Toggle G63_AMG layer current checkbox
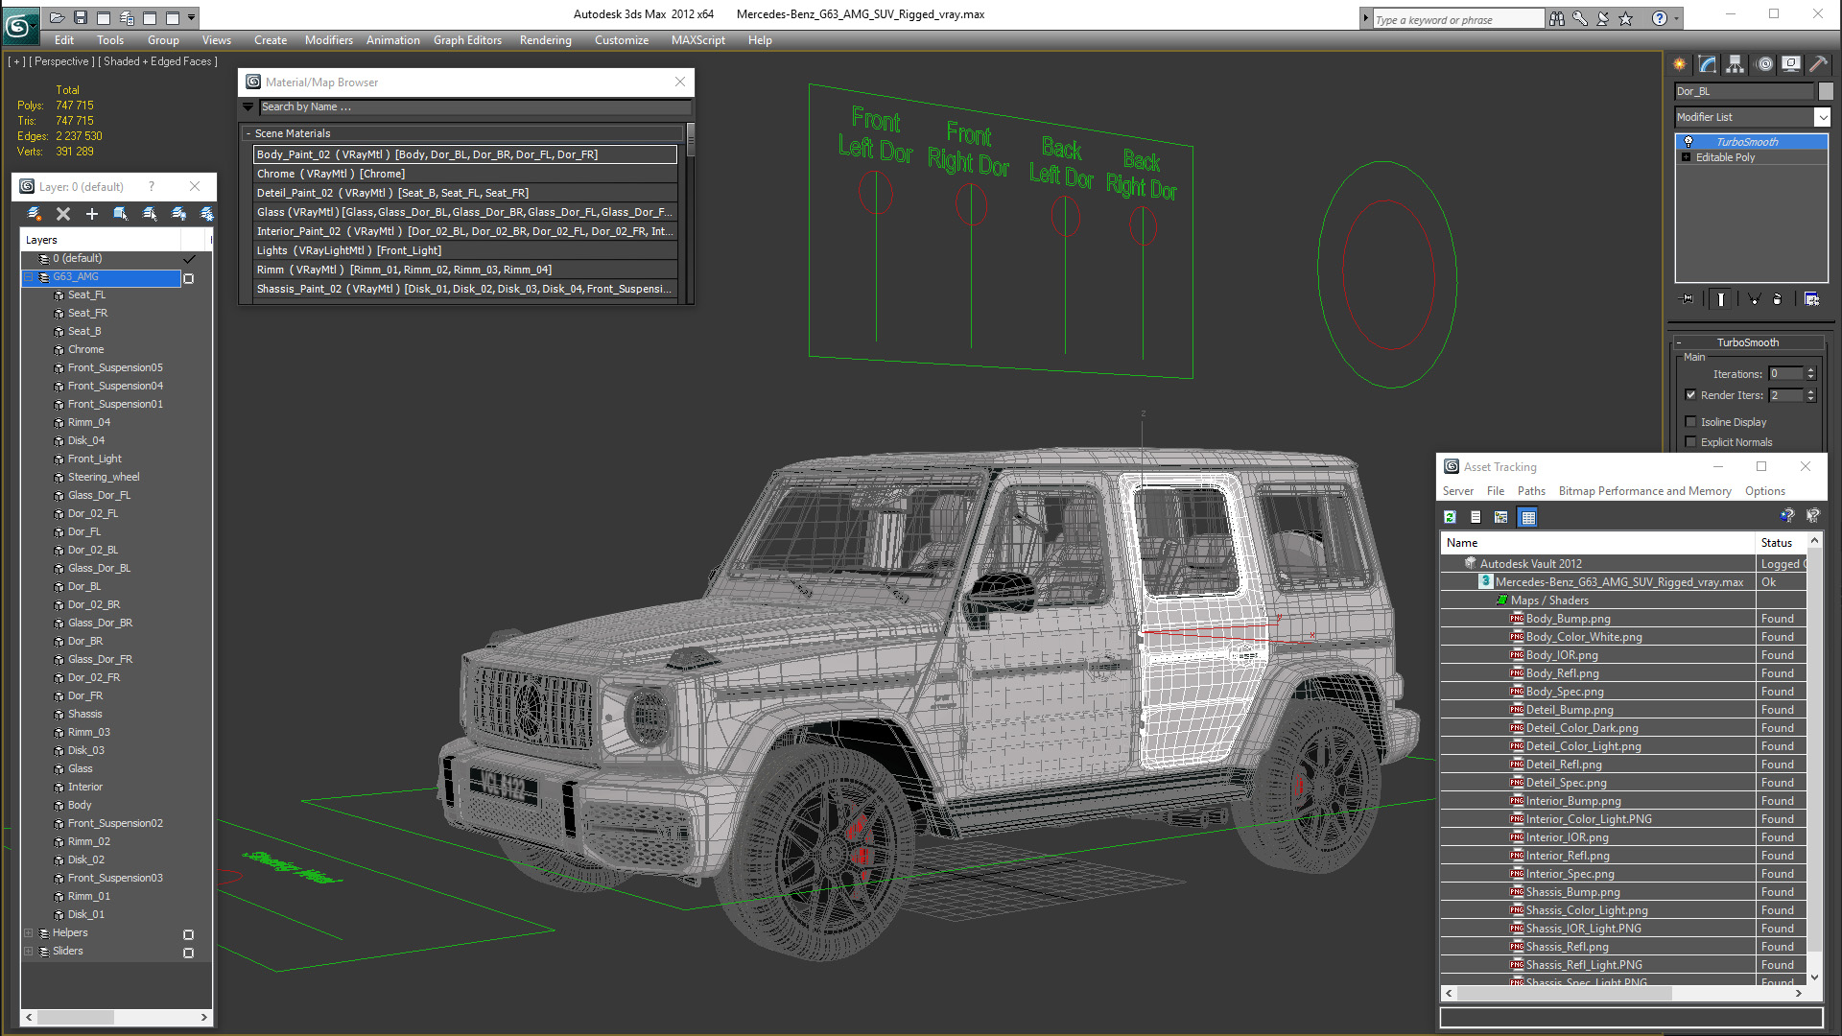Screen dimensions: 1842x1036 click(189, 278)
